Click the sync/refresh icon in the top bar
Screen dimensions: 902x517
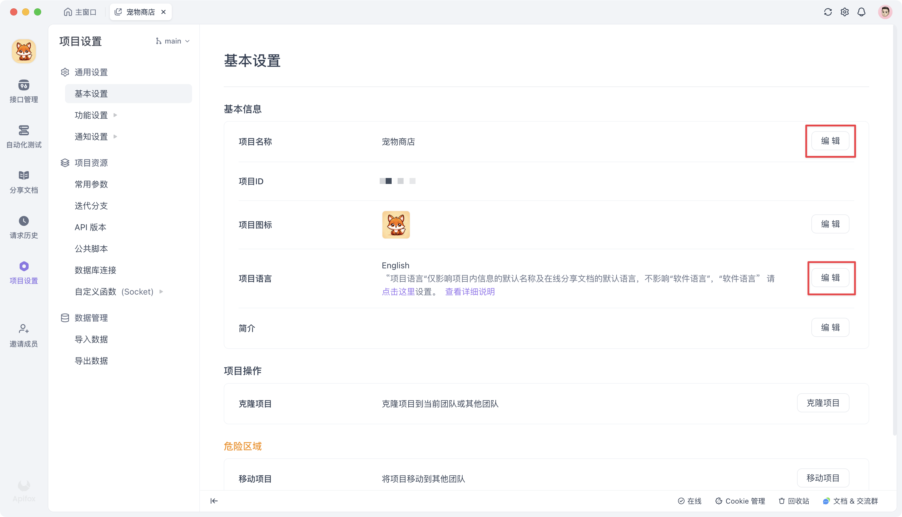(828, 12)
